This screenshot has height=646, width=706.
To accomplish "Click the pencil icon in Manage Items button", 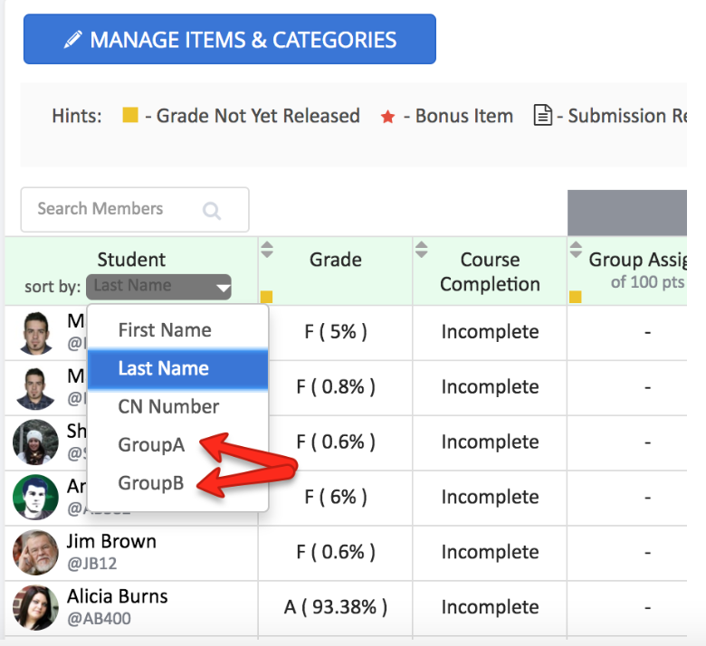I will coord(73,40).
